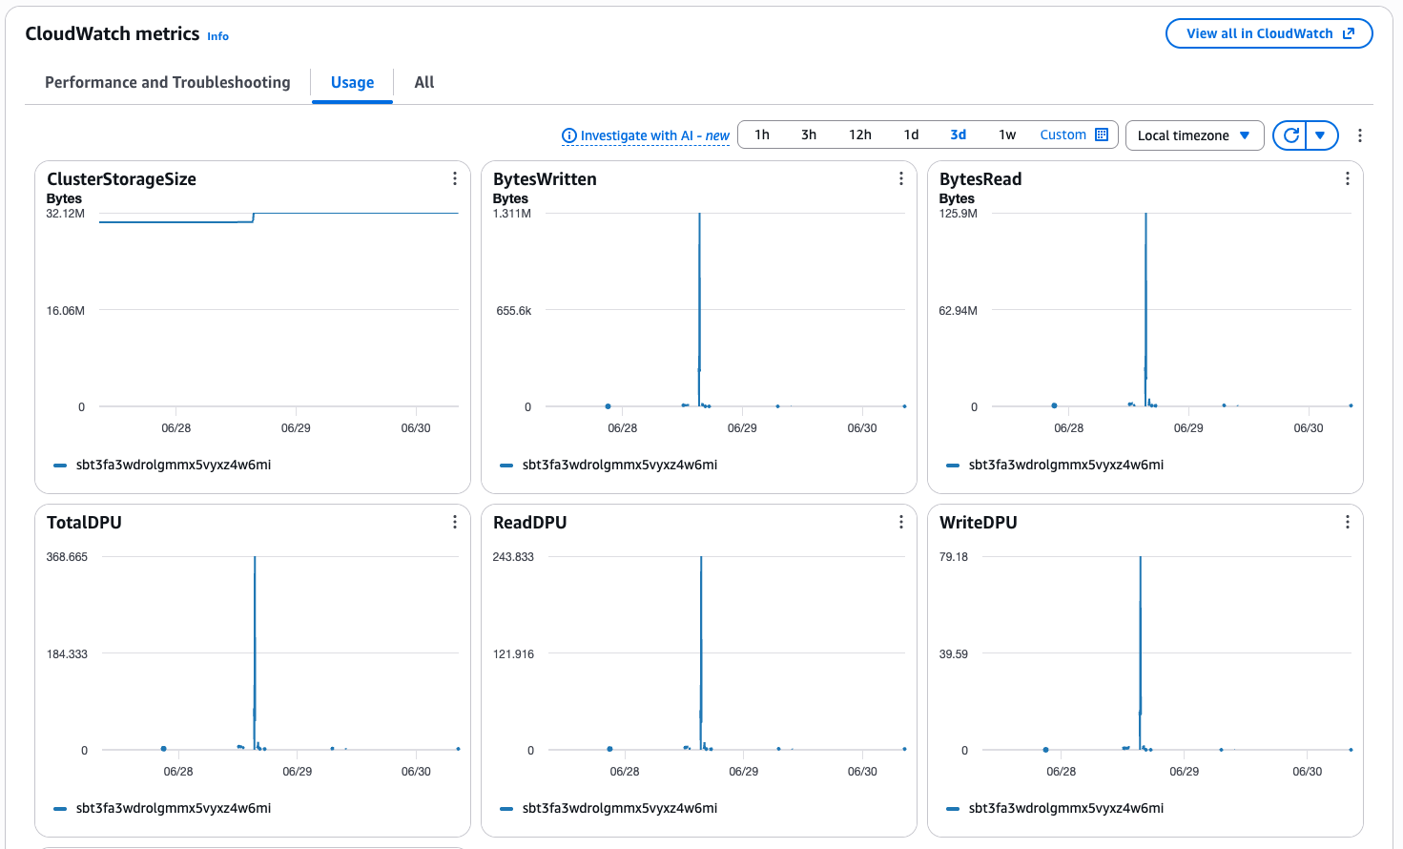Screen dimensions: 1403x849
Task: Expand the Local timezone dropdown
Action: coord(1195,135)
